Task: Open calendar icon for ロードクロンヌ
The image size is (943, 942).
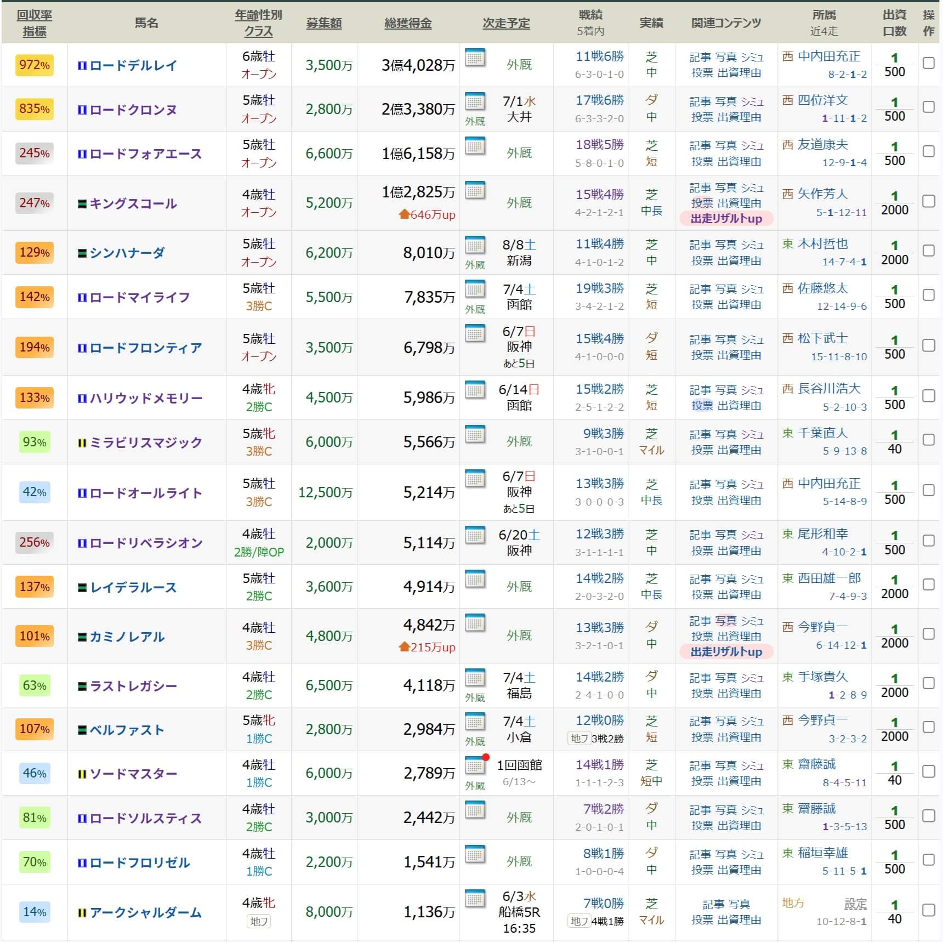Action: click(x=475, y=101)
